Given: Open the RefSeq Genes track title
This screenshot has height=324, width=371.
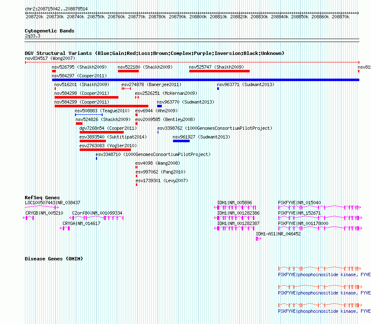Looking at the screenshot, I should pyautogui.click(x=42, y=198).
